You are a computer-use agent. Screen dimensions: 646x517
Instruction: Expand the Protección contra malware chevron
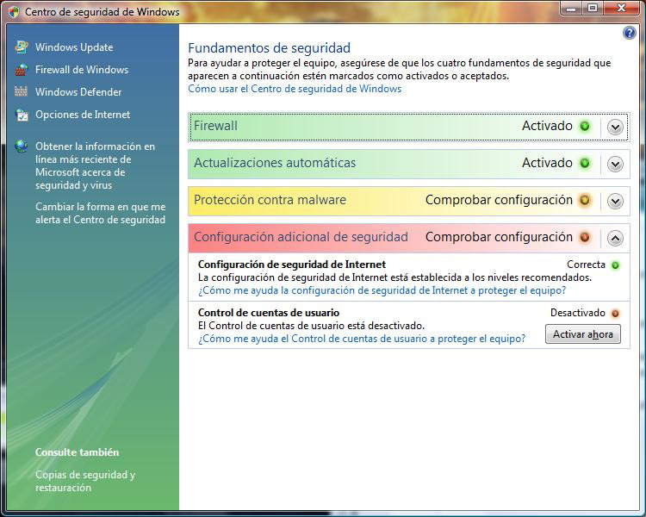click(x=615, y=201)
